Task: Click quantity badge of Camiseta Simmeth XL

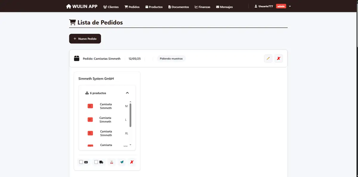Action: click(90, 133)
